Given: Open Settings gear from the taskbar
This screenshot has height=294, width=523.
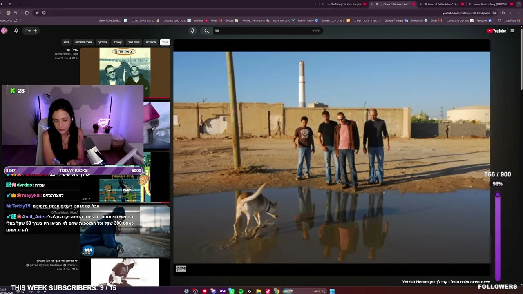Looking at the screenshot, I should [x=186, y=291].
